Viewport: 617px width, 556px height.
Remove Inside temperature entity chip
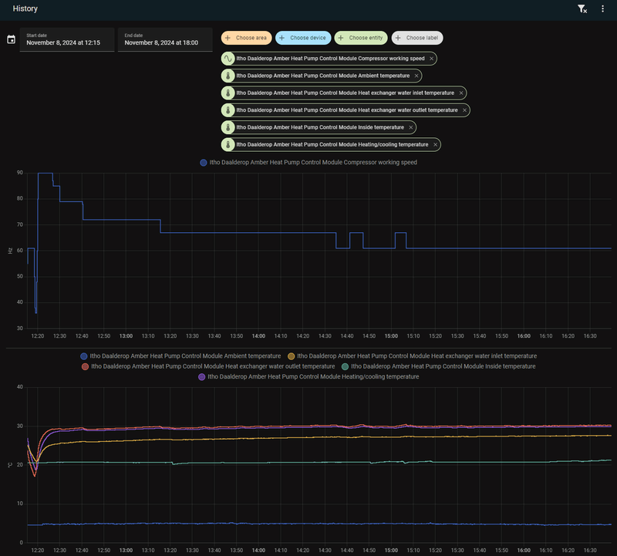coord(411,126)
